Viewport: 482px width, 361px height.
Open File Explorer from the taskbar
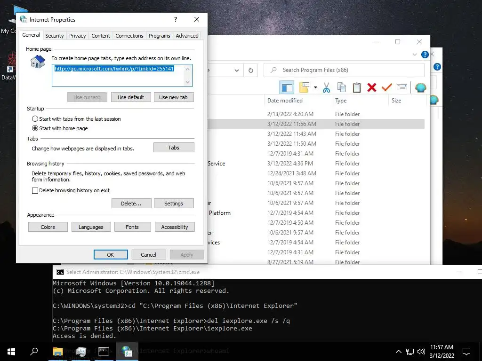57,352
